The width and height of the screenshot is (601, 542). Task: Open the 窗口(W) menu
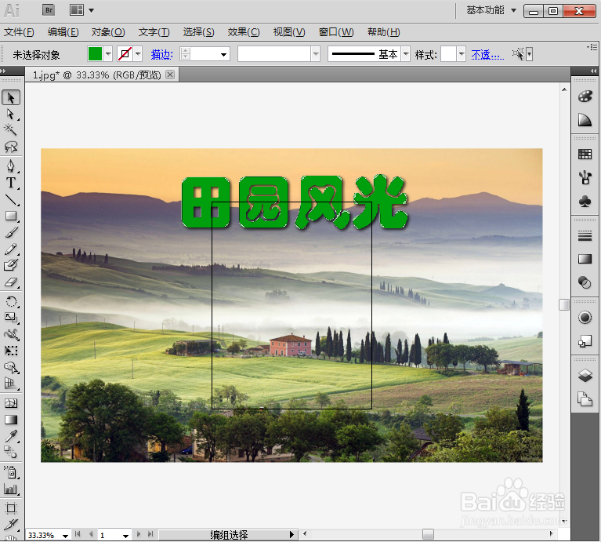point(336,32)
